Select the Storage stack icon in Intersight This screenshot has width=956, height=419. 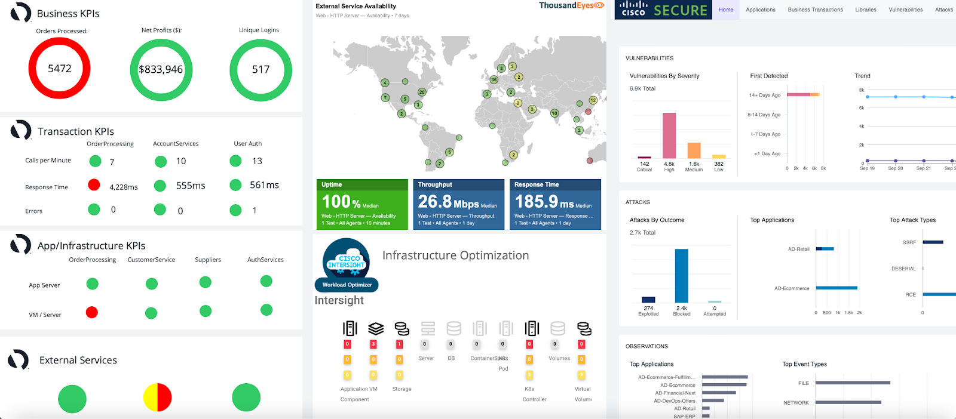(402, 328)
